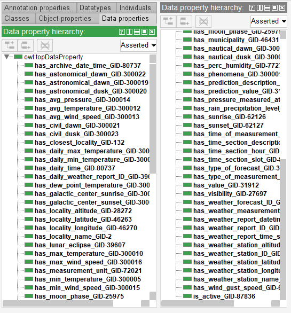Switch to Datatypes tab
Viewport: 291px width, 313px height.
[97, 8]
